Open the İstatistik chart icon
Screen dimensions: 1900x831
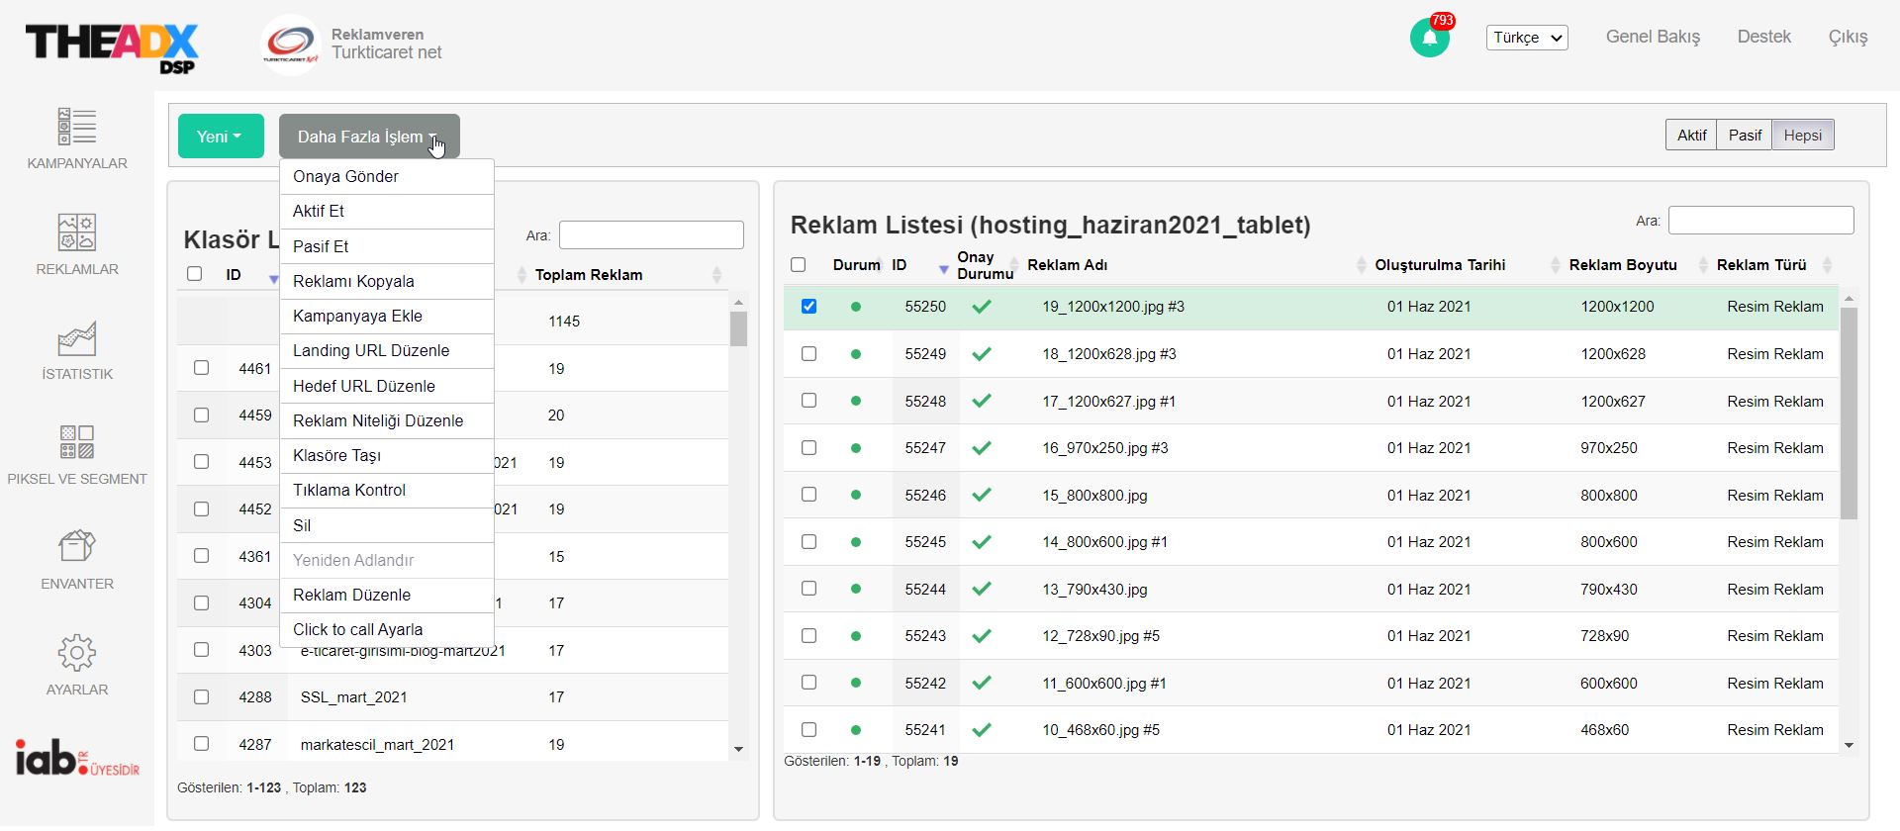tap(77, 338)
